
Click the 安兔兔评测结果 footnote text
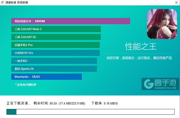(25, 85)
